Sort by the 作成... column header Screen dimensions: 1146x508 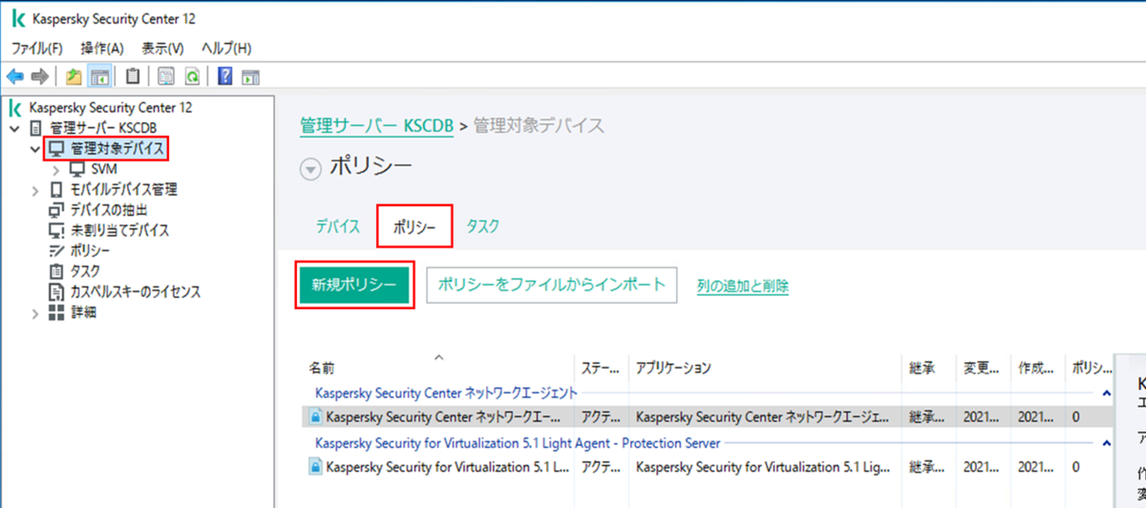click(1036, 368)
